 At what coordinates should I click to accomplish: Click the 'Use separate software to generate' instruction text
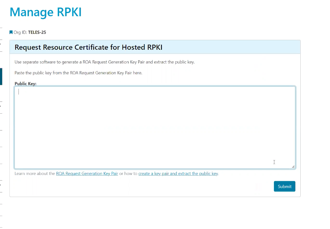pyautogui.click(x=105, y=62)
